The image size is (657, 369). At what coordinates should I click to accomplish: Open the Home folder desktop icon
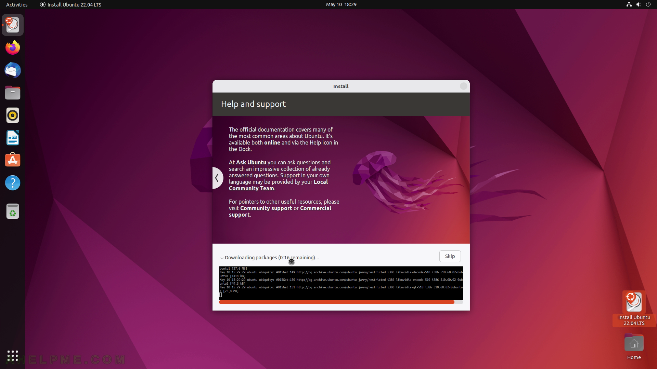(x=634, y=347)
